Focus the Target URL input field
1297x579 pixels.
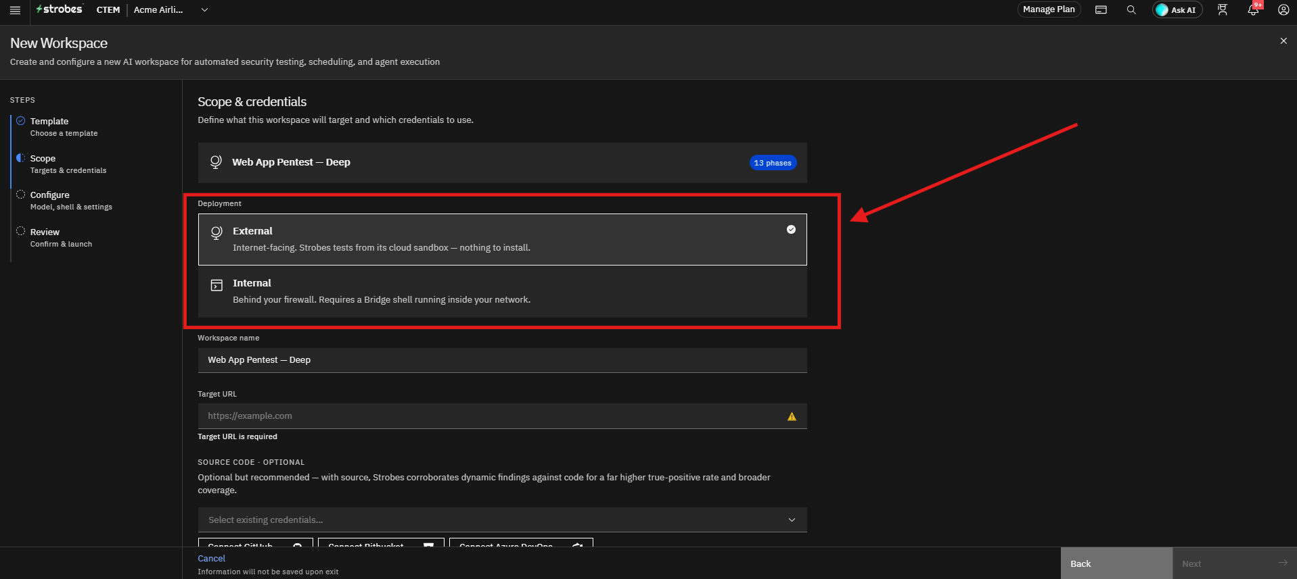click(502, 416)
